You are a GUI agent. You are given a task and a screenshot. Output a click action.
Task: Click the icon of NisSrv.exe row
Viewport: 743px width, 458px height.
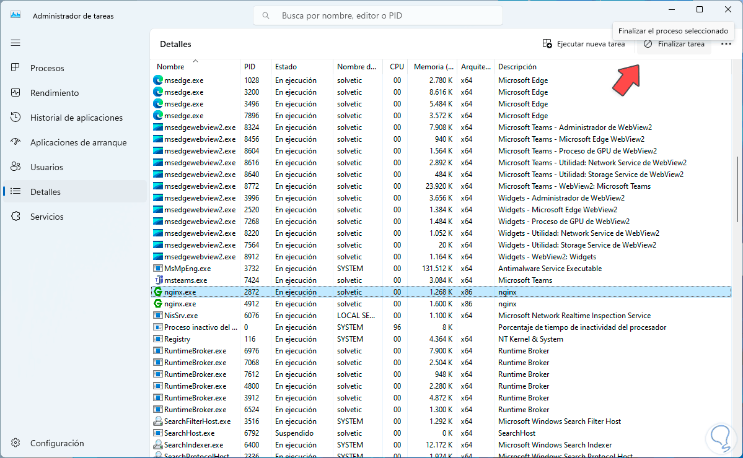[158, 316]
